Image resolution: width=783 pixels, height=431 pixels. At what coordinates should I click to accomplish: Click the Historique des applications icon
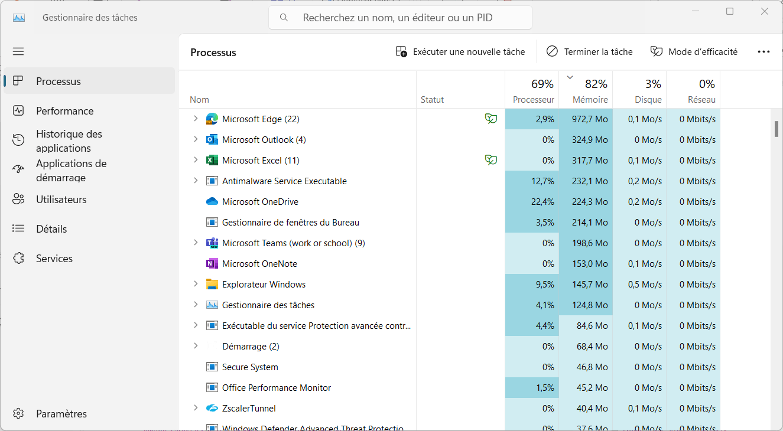(x=18, y=140)
